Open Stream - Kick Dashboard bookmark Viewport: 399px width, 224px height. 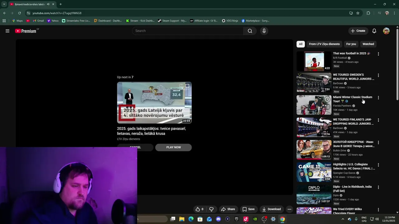point(140,21)
